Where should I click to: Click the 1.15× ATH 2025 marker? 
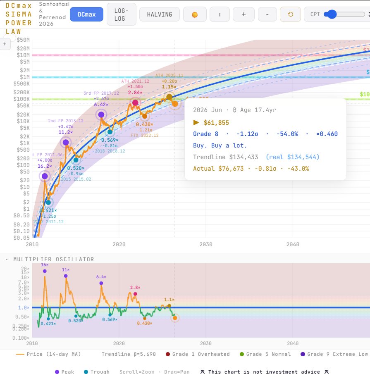click(169, 97)
